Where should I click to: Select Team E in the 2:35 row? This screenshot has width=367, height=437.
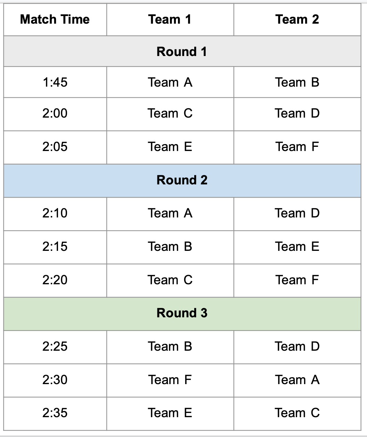(x=170, y=413)
